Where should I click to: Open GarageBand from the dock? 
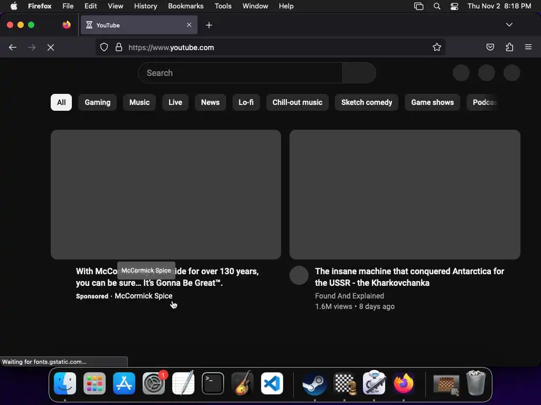point(242,383)
